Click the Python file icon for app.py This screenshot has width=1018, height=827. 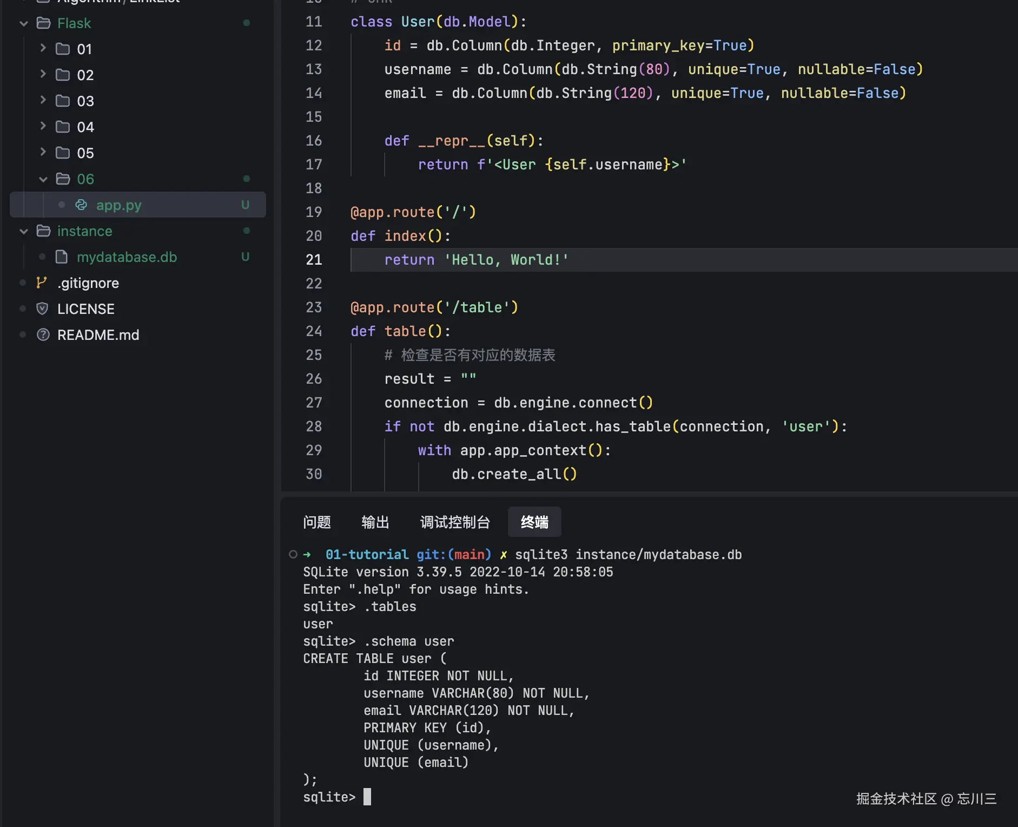(x=81, y=205)
